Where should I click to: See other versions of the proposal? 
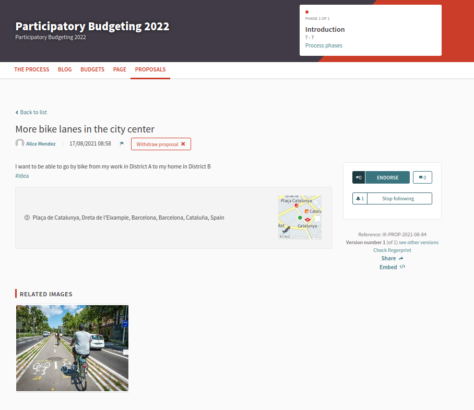pos(418,243)
